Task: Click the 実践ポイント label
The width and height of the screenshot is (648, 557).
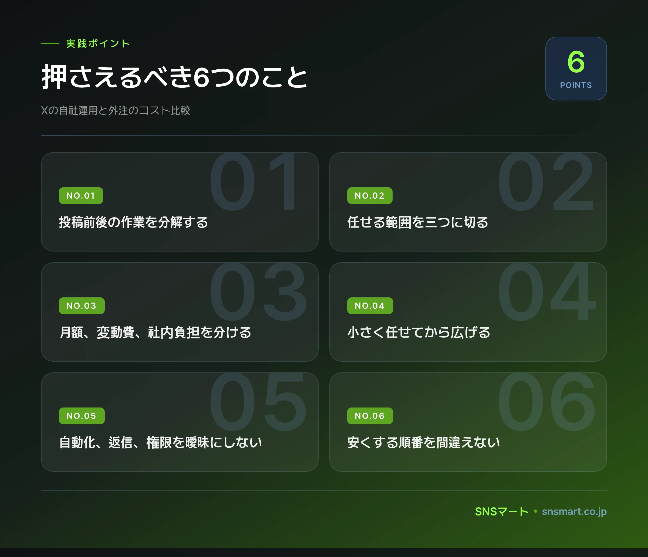Action: click(98, 43)
